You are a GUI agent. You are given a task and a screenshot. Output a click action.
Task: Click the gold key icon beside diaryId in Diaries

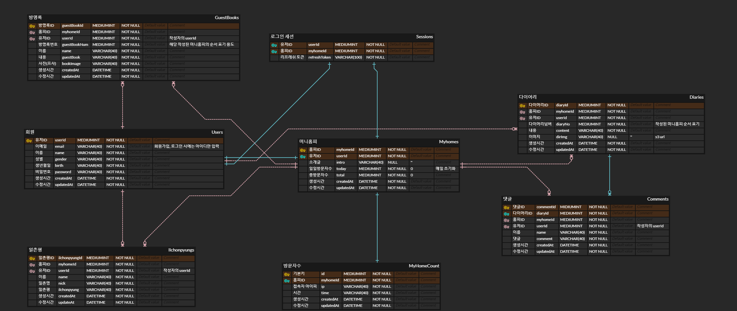pos(522,105)
